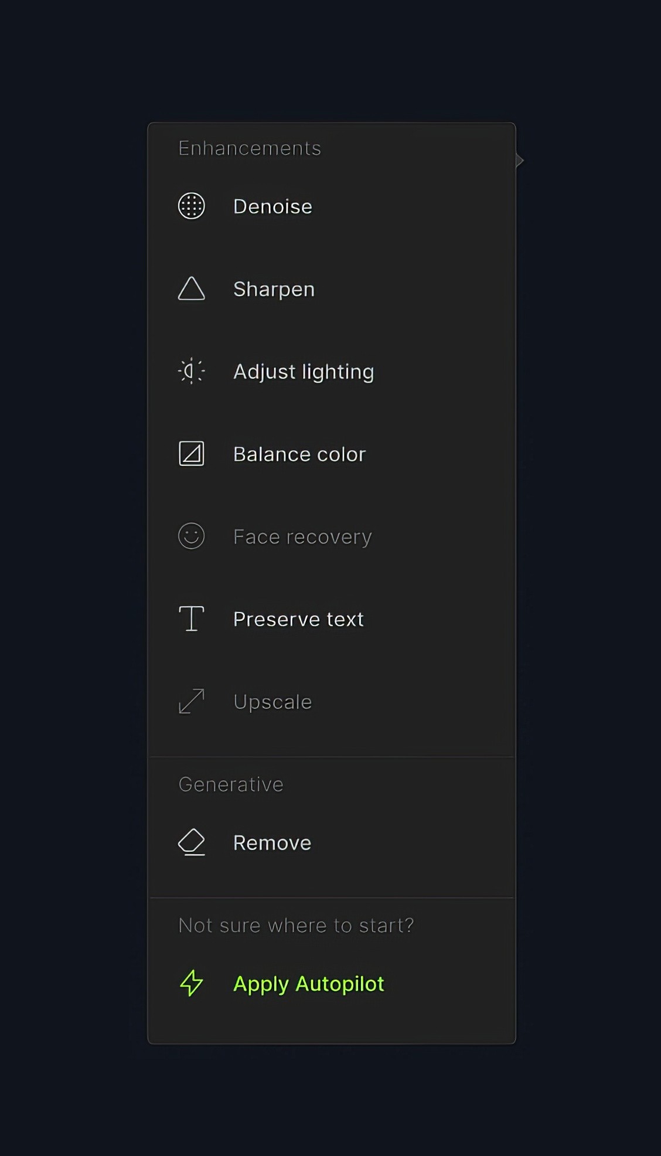
Task: Select Denoise from the Enhancements menu
Action: tap(272, 206)
